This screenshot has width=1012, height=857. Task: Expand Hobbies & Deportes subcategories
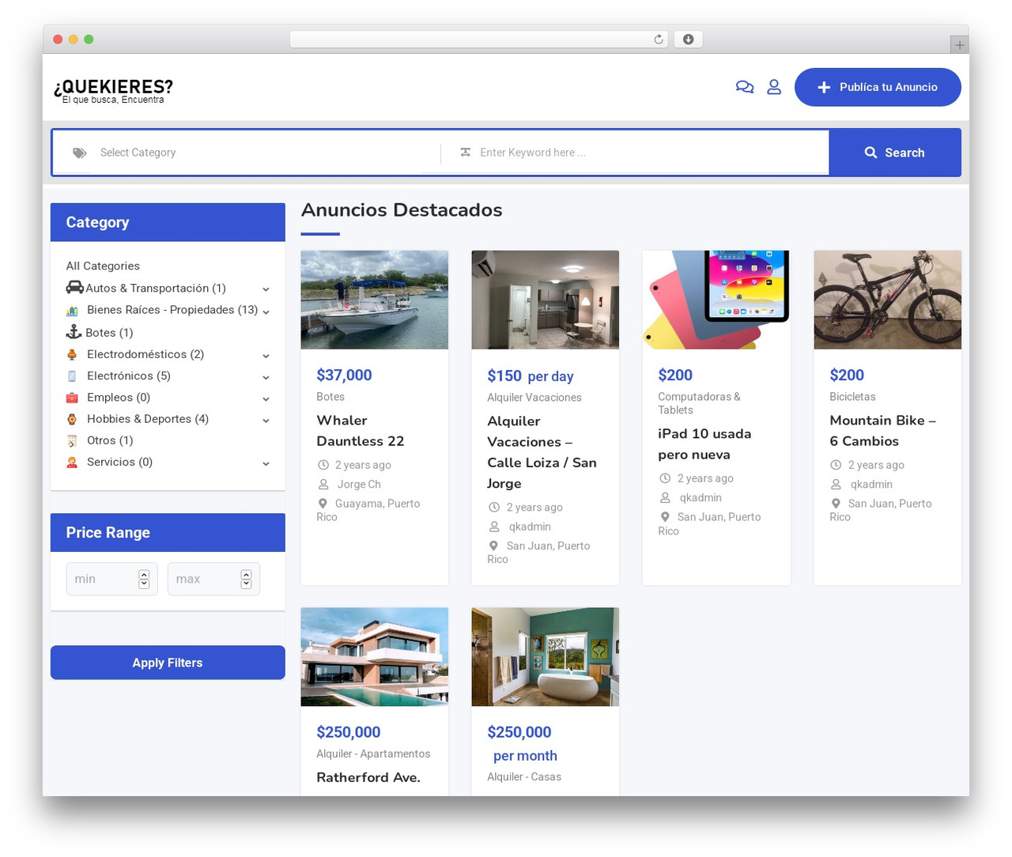pyautogui.click(x=266, y=420)
